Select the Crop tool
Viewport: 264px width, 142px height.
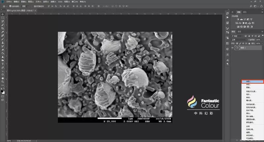click(3, 29)
